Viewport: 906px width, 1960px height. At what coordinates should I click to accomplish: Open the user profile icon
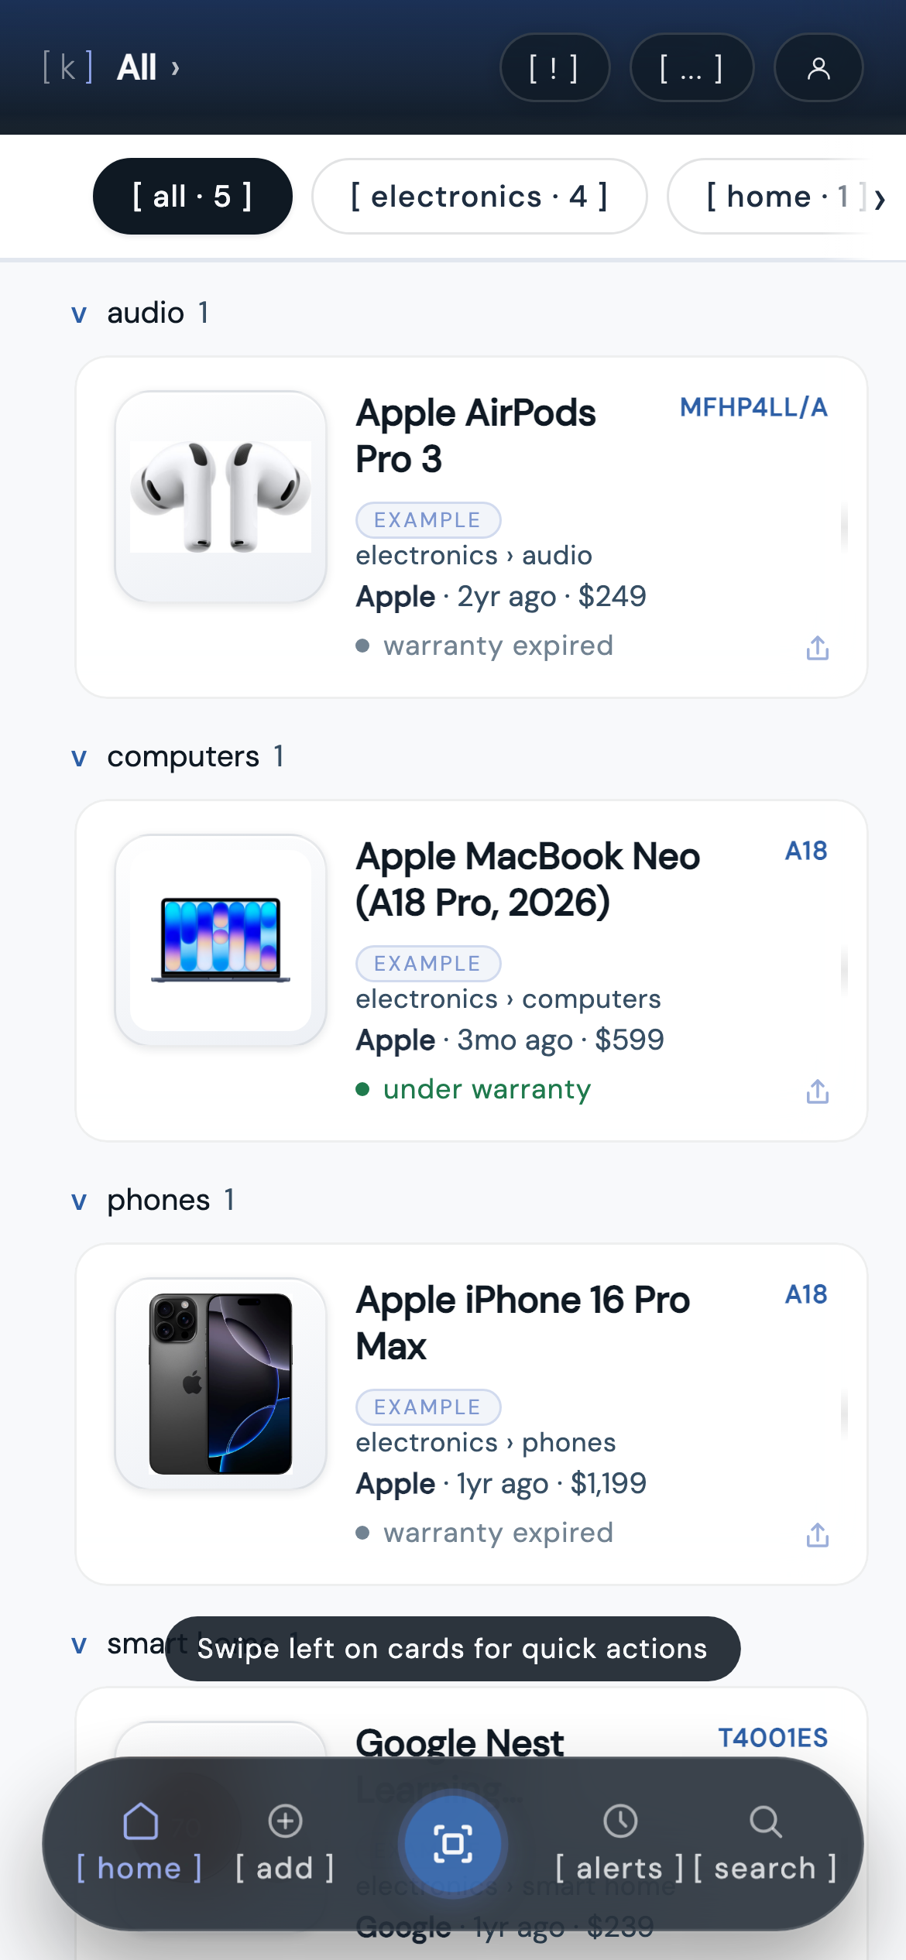818,68
